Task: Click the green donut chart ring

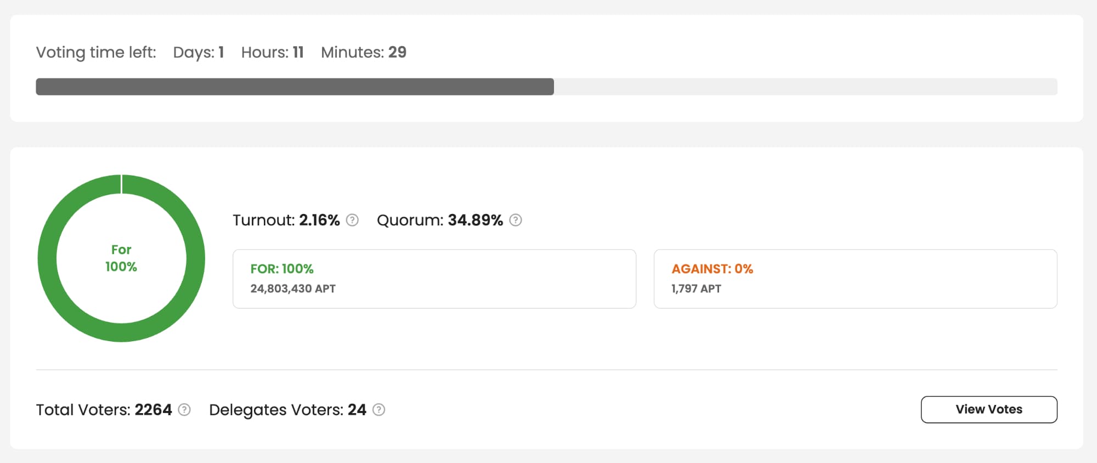Action: (x=48, y=258)
